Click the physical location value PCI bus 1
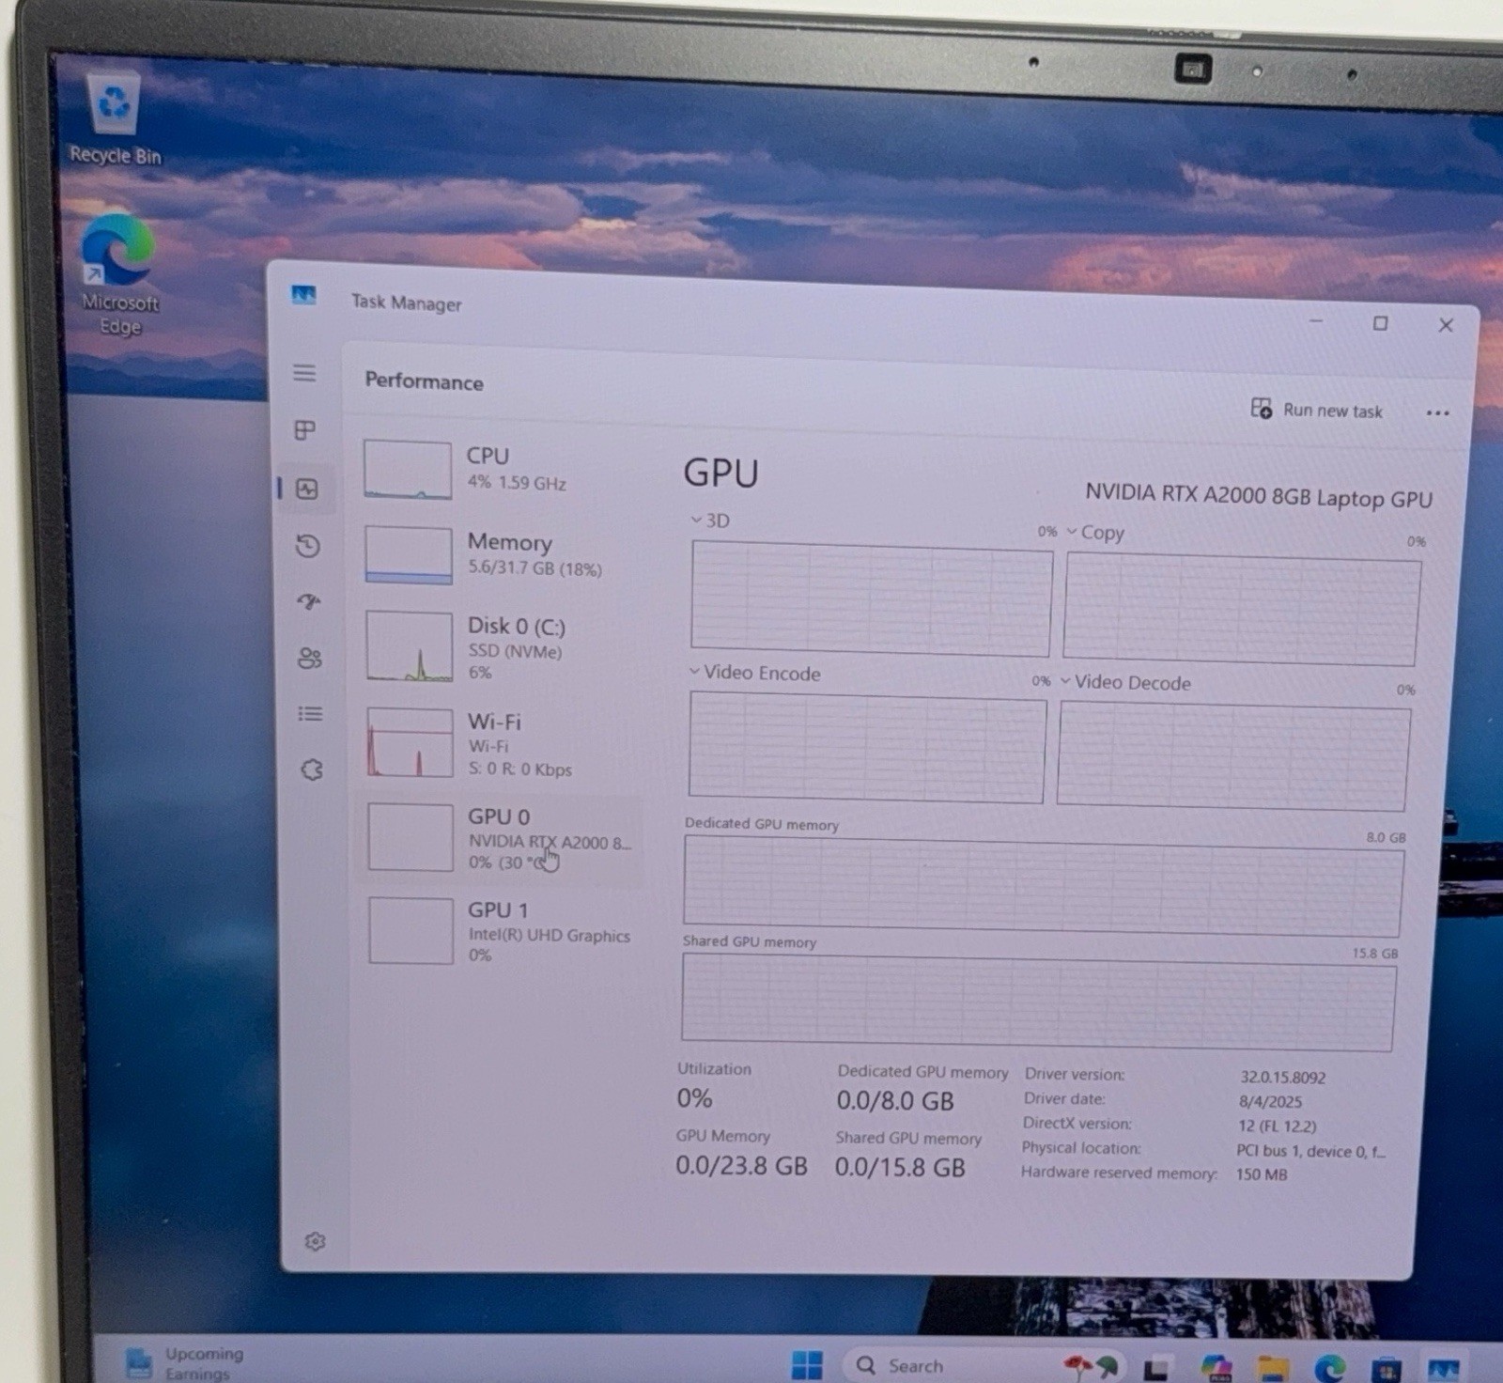1503x1383 pixels. click(x=1310, y=1151)
